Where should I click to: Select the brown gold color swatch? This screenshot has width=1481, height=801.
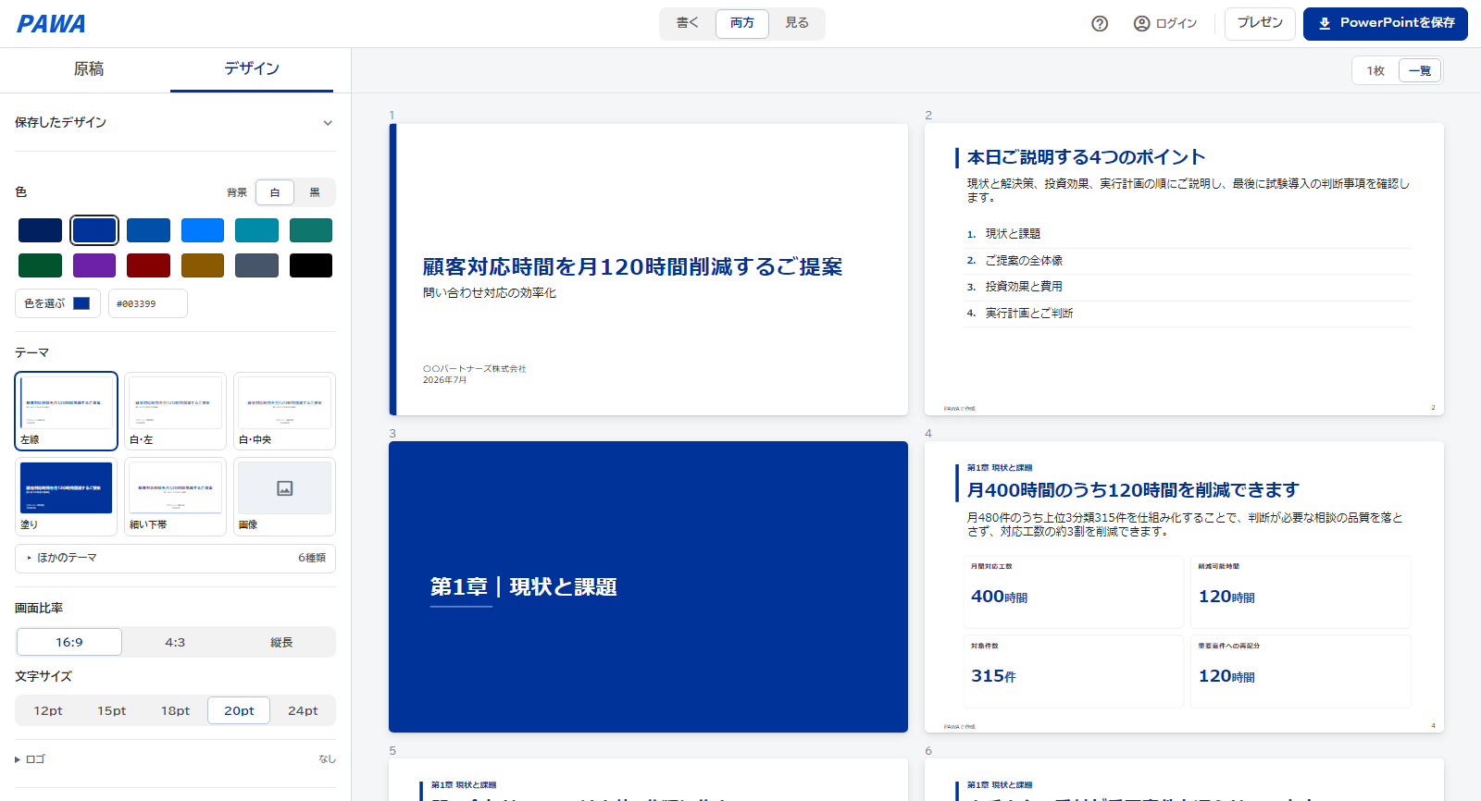point(203,265)
